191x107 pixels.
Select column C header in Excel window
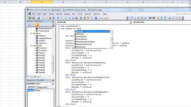(x=42, y=2)
